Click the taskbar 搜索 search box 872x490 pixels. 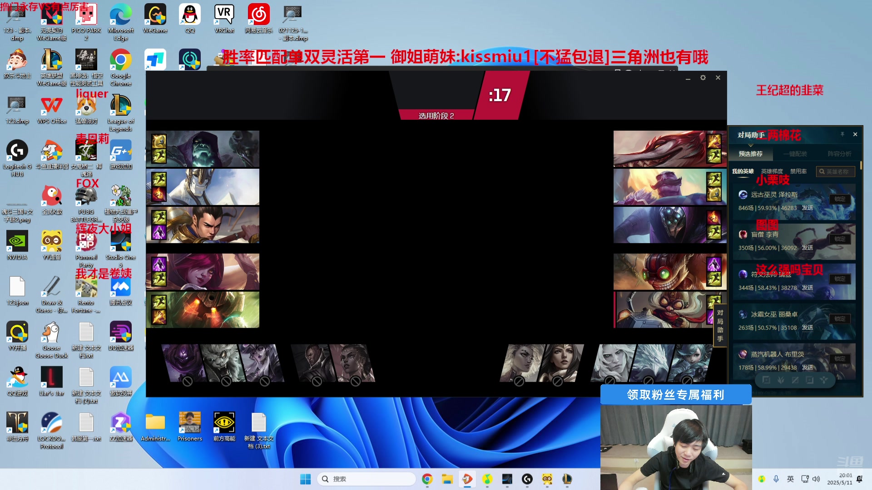[367, 479]
